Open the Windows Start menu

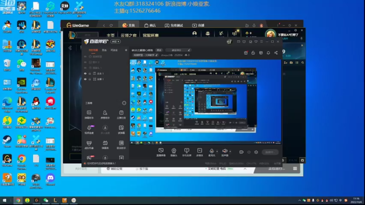5,200
